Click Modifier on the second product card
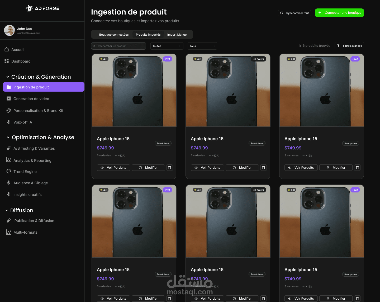This screenshot has height=302, width=380. [242, 168]
